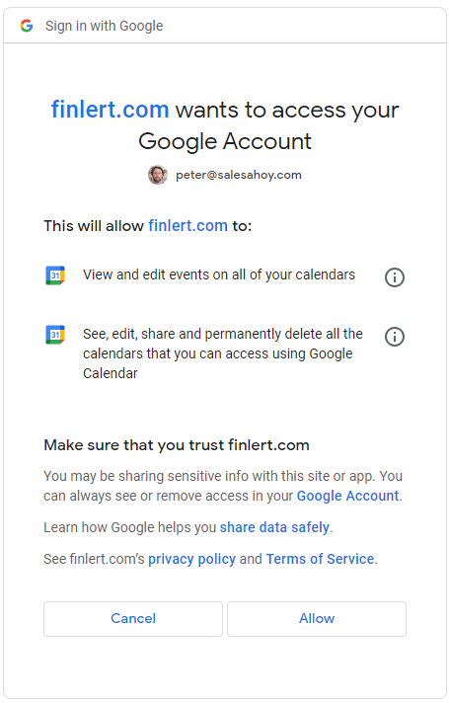The image size is (449, 703).
Task: Click the Google G logo
Action: 27,26
